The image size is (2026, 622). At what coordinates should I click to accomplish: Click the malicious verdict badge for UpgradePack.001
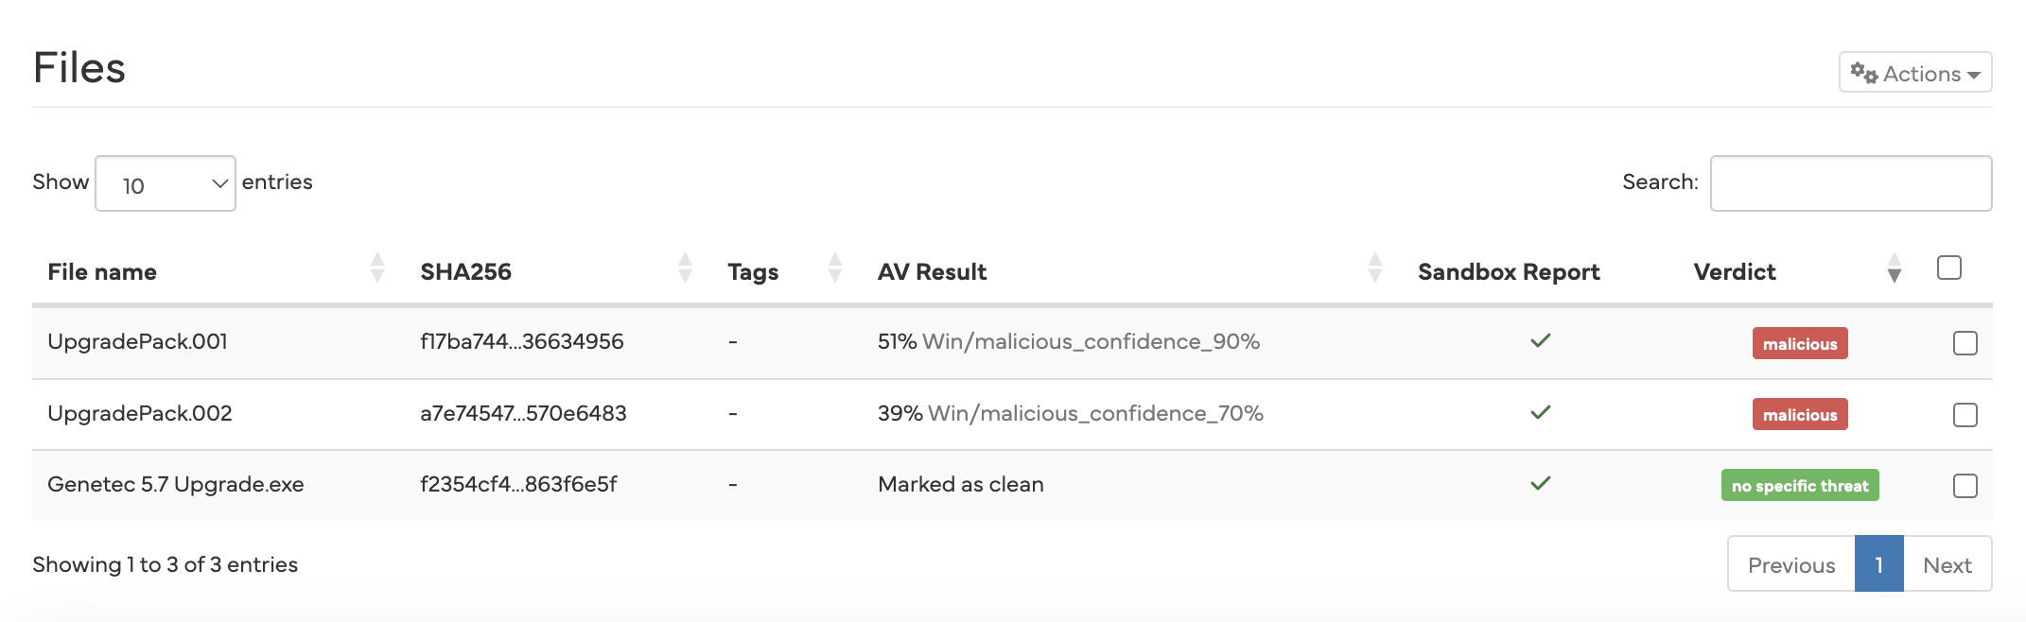tap(1799, 343)
